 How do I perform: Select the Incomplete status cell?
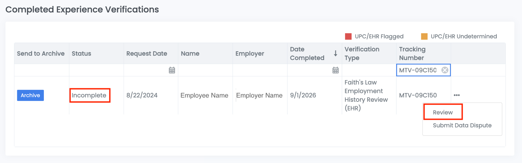click(x=89, y=96)
